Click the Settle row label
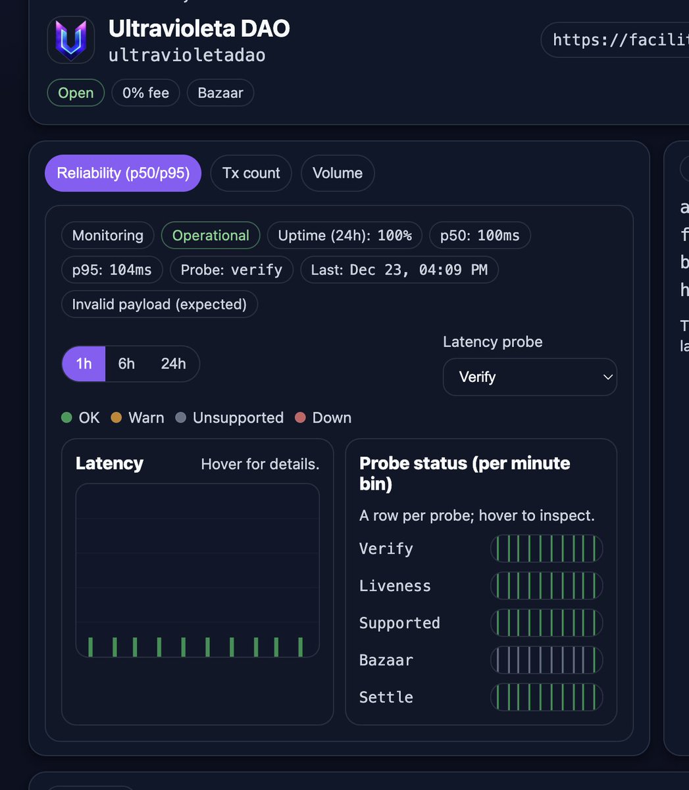 (x=386, y=697)
